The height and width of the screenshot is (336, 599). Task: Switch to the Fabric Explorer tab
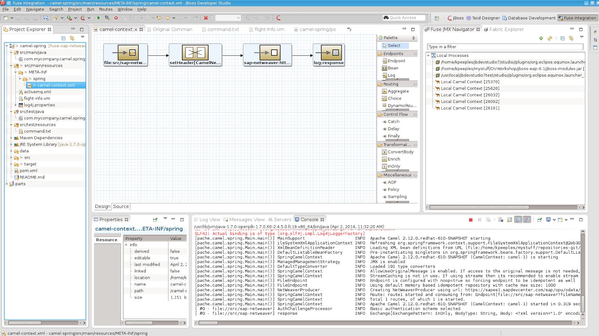(504, 30)
